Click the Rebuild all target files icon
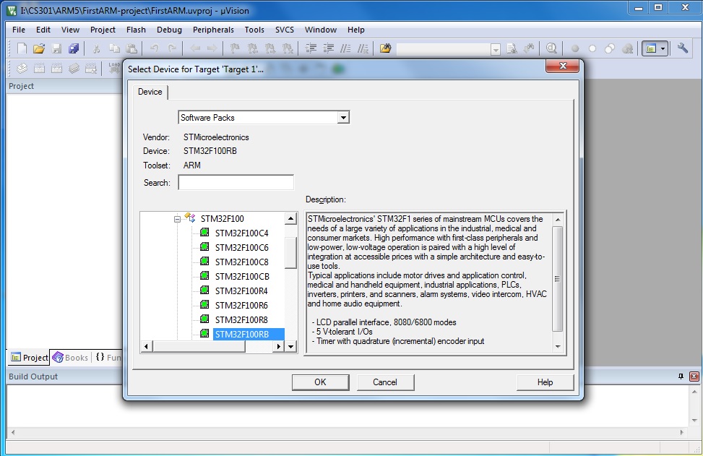The width and height of the screenshot is (703, 456). 56,68
